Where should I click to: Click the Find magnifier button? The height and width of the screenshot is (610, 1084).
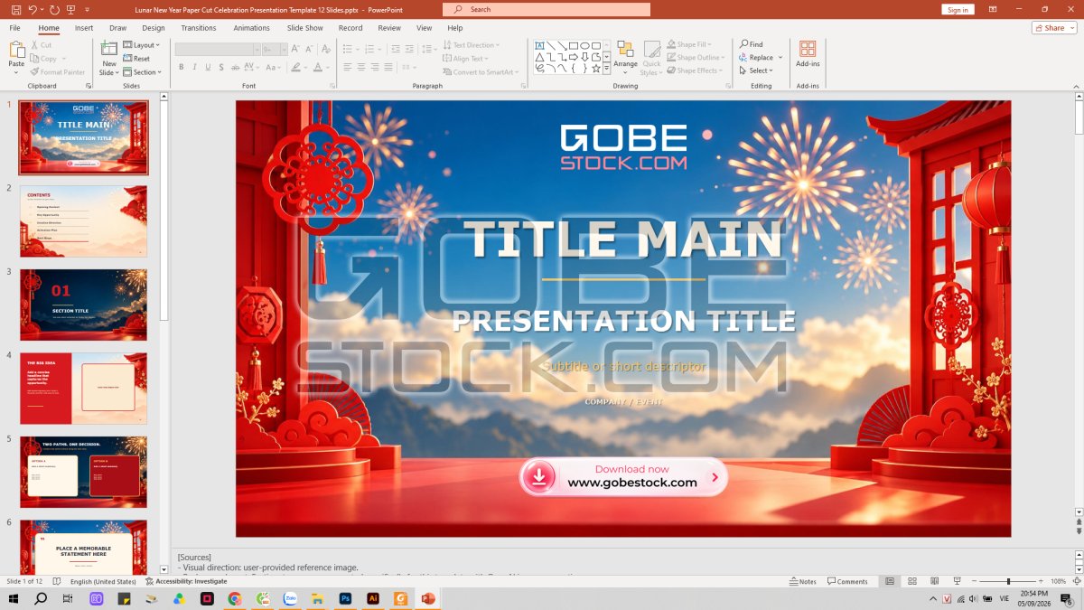pyautogui.click(x=751, y=44)
